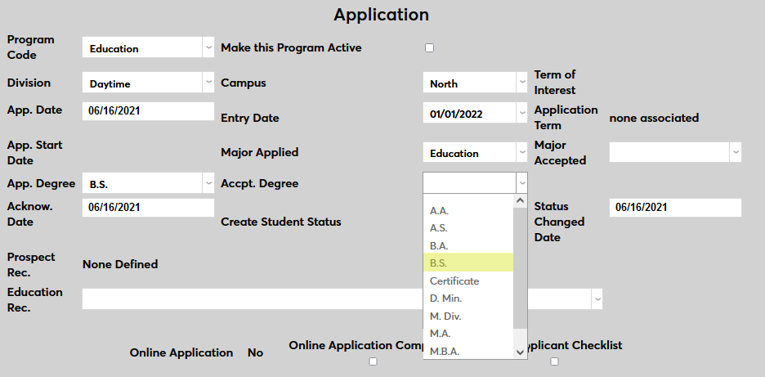Expand the Education Rec. dropdown

pyautogui.click(x=342, y=298)
